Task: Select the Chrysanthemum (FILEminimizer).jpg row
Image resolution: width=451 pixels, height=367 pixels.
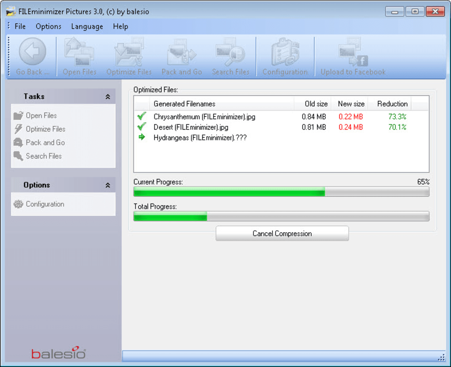Action: pos(204,117)
